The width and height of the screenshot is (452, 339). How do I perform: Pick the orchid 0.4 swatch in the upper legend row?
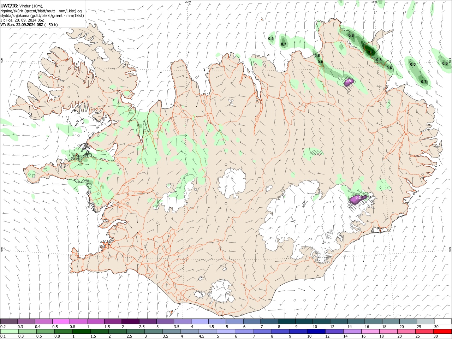pos(44,322)
